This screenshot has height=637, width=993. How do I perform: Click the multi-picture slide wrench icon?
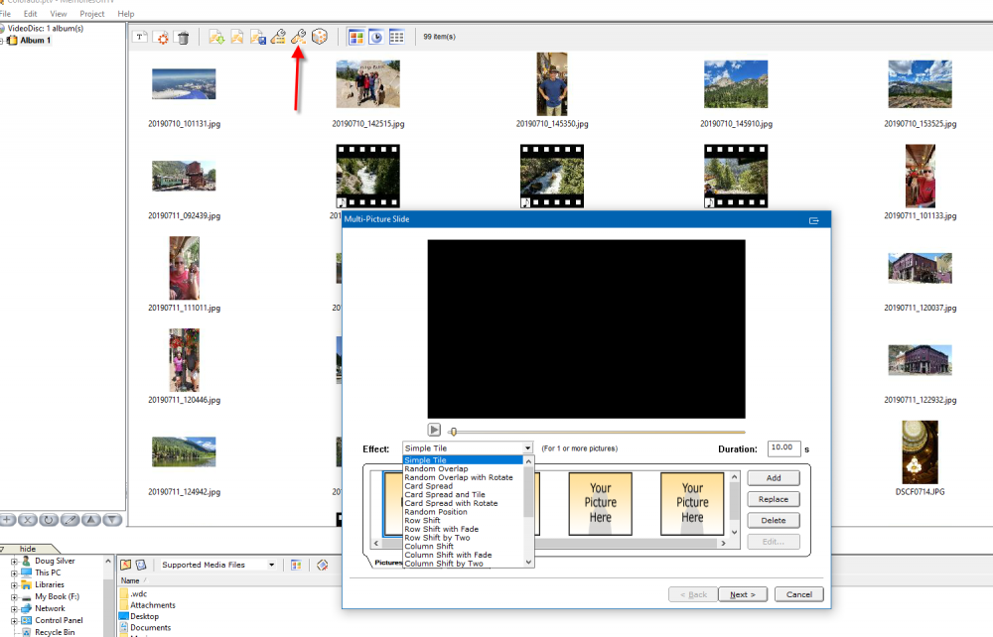pos(298,38)
